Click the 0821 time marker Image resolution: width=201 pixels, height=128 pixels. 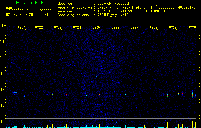tap(21, 28)
